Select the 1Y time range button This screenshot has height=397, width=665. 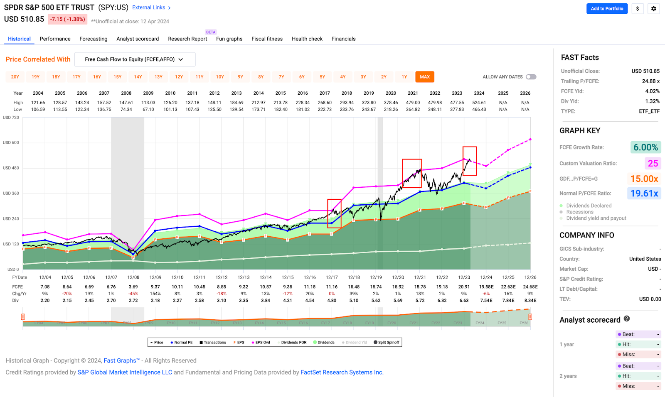(x=404, y=77)
